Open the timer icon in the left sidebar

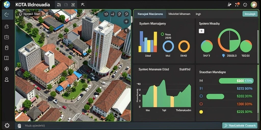point(6,69)
